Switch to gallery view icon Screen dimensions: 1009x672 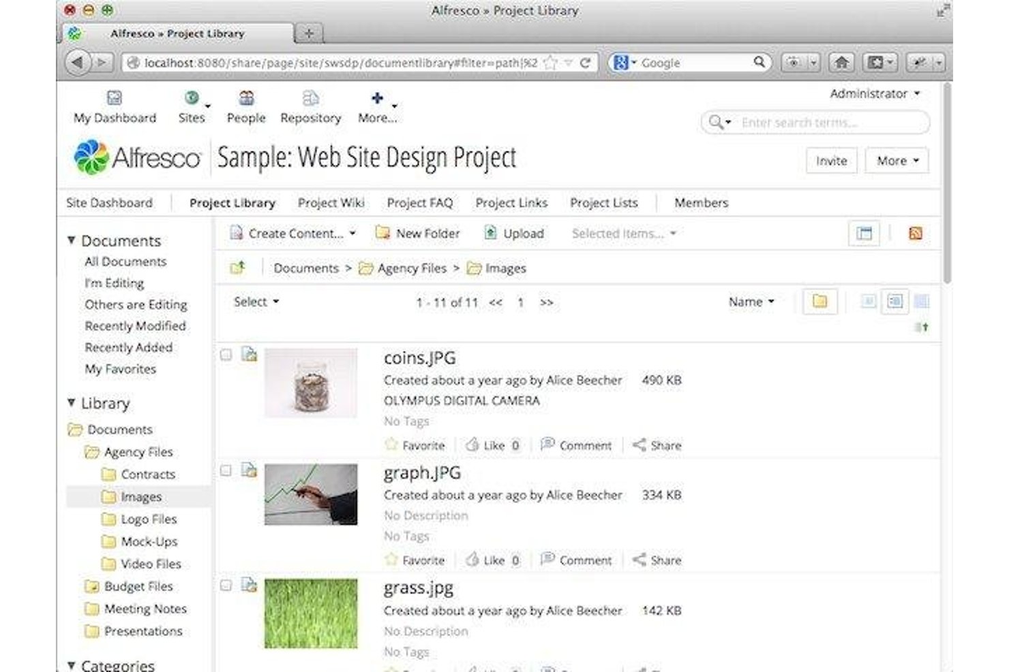pos(922,301)
